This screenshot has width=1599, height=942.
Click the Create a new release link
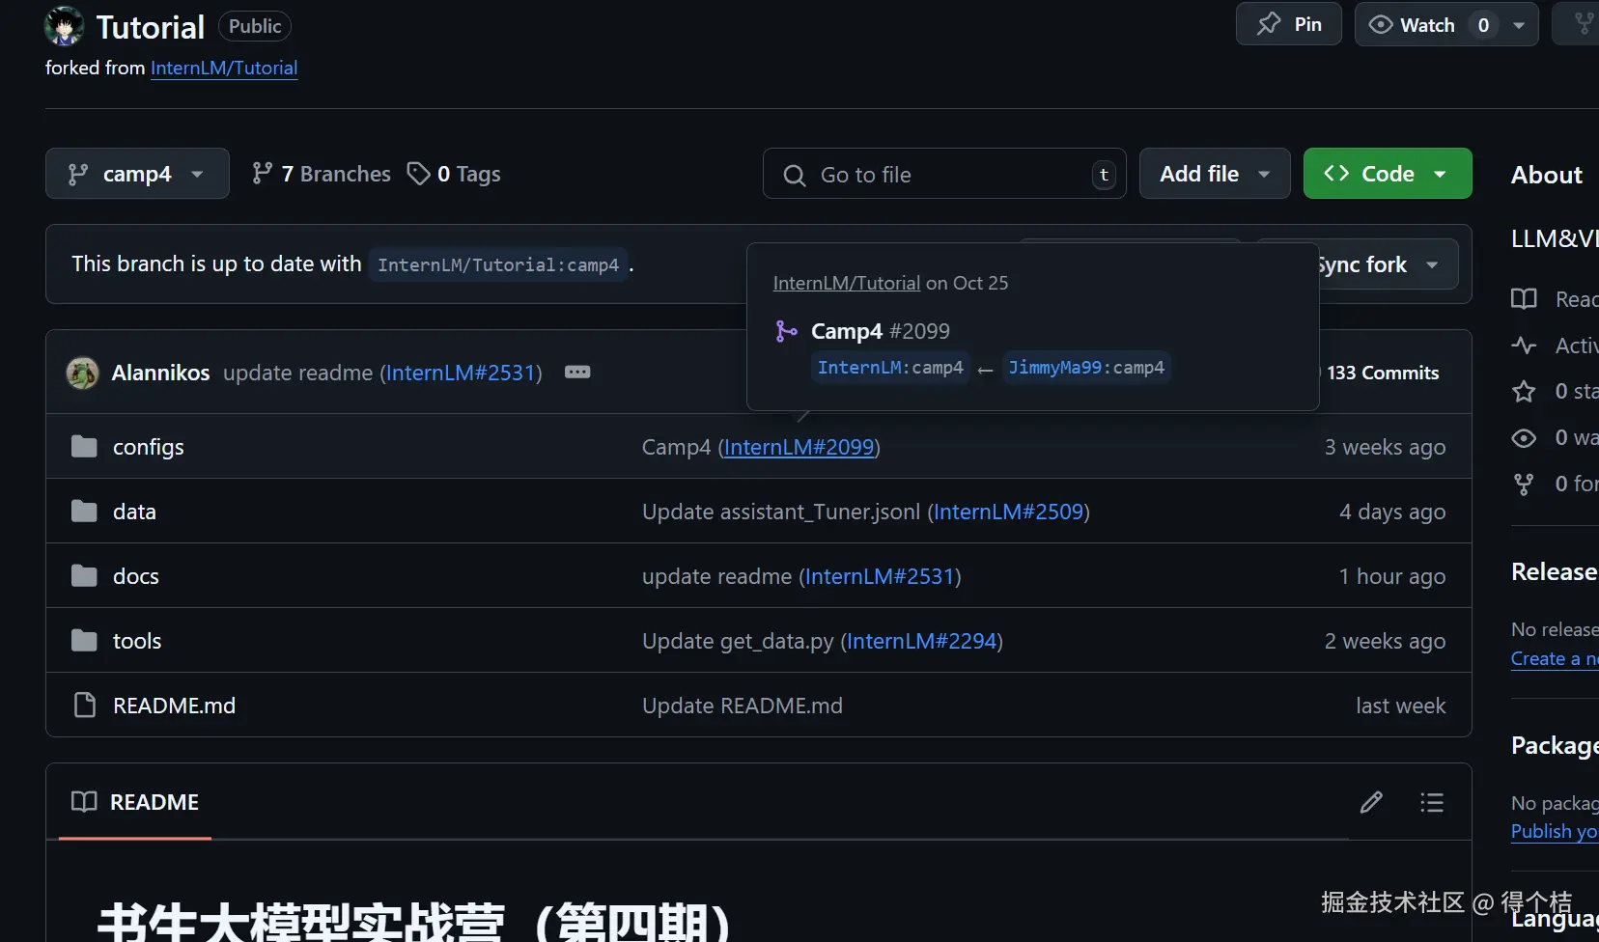[x=1555, y=658]
